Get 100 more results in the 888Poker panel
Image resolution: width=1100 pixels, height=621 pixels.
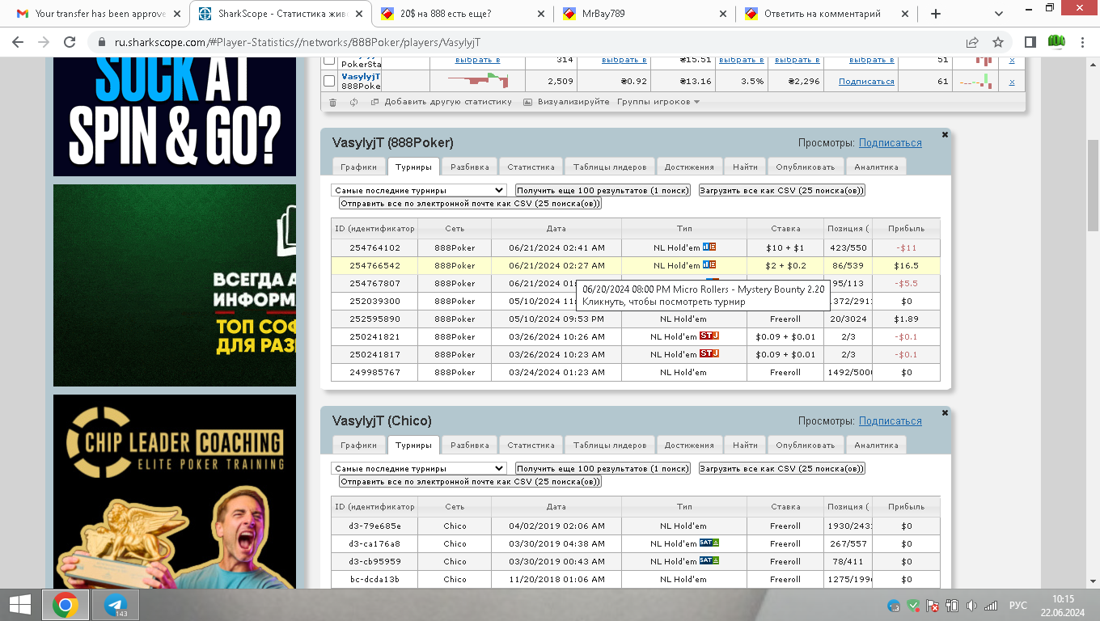pos(603,190)
